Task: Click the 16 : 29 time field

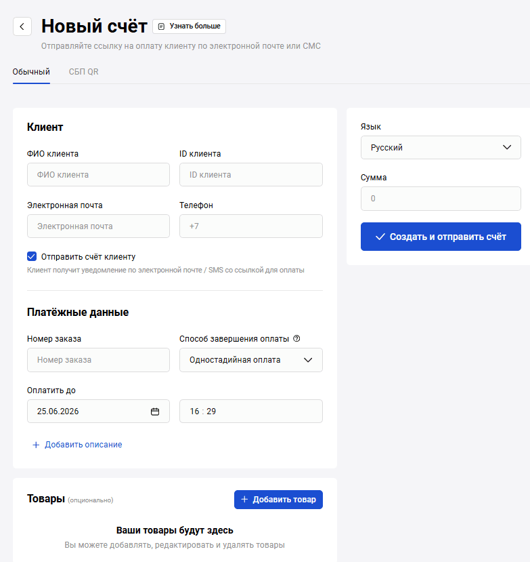Action: 251,412
